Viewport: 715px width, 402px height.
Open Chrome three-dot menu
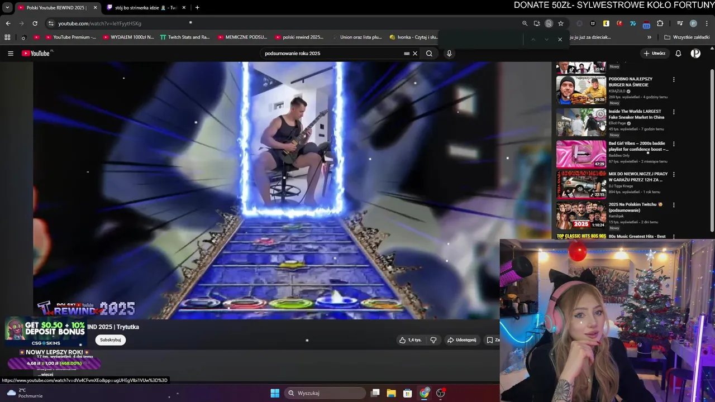click(x=707, y=23)
